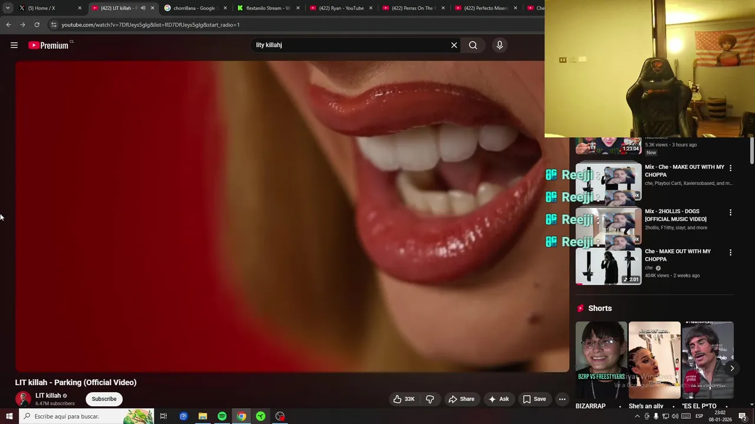
Task: Close the Ryan - YouTube tab
Action: 370,8
